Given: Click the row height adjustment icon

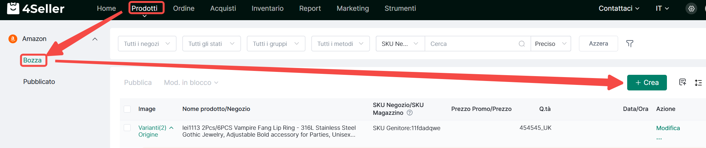Looking at the screenshot, I should (698, 83).
